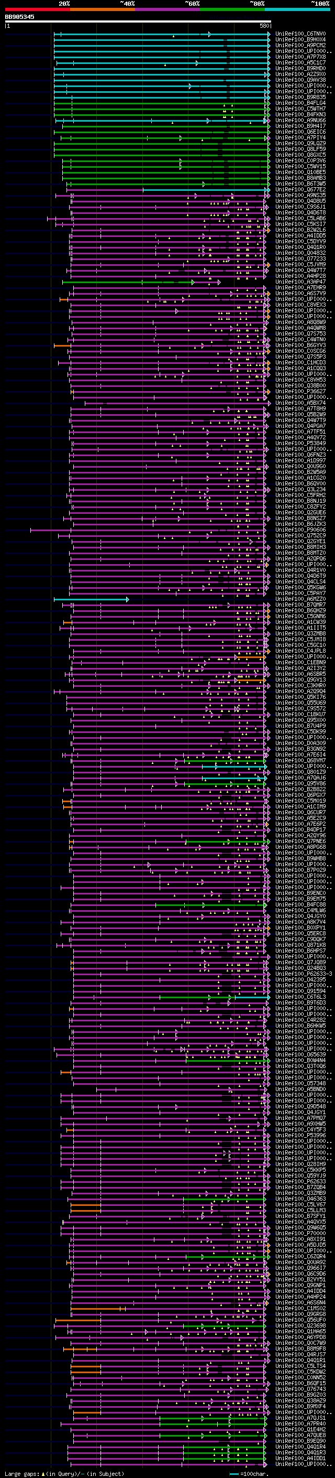335x1478 pixels.
Task: Select the UniRef100_Q6EIC6 label
Action: pos(300,132)
